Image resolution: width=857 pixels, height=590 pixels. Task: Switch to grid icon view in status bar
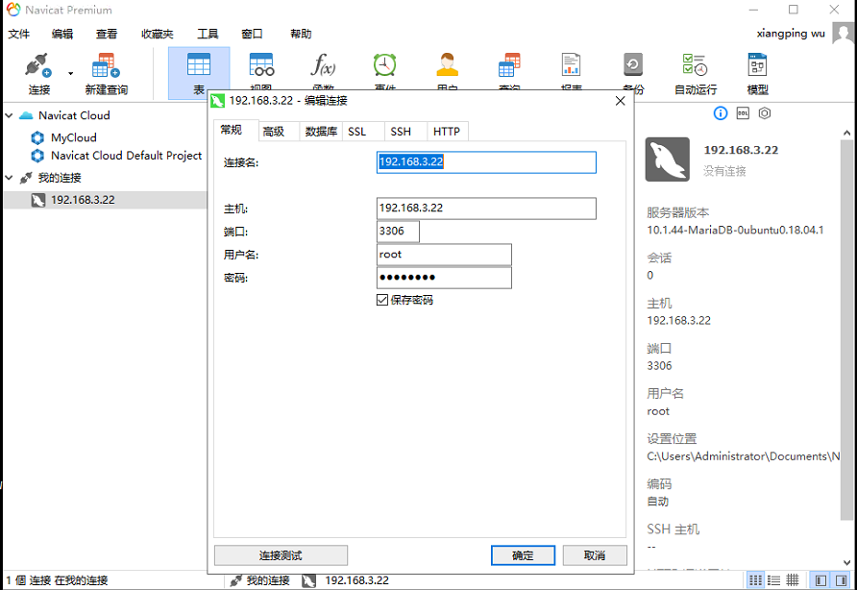tap(755, 580)
